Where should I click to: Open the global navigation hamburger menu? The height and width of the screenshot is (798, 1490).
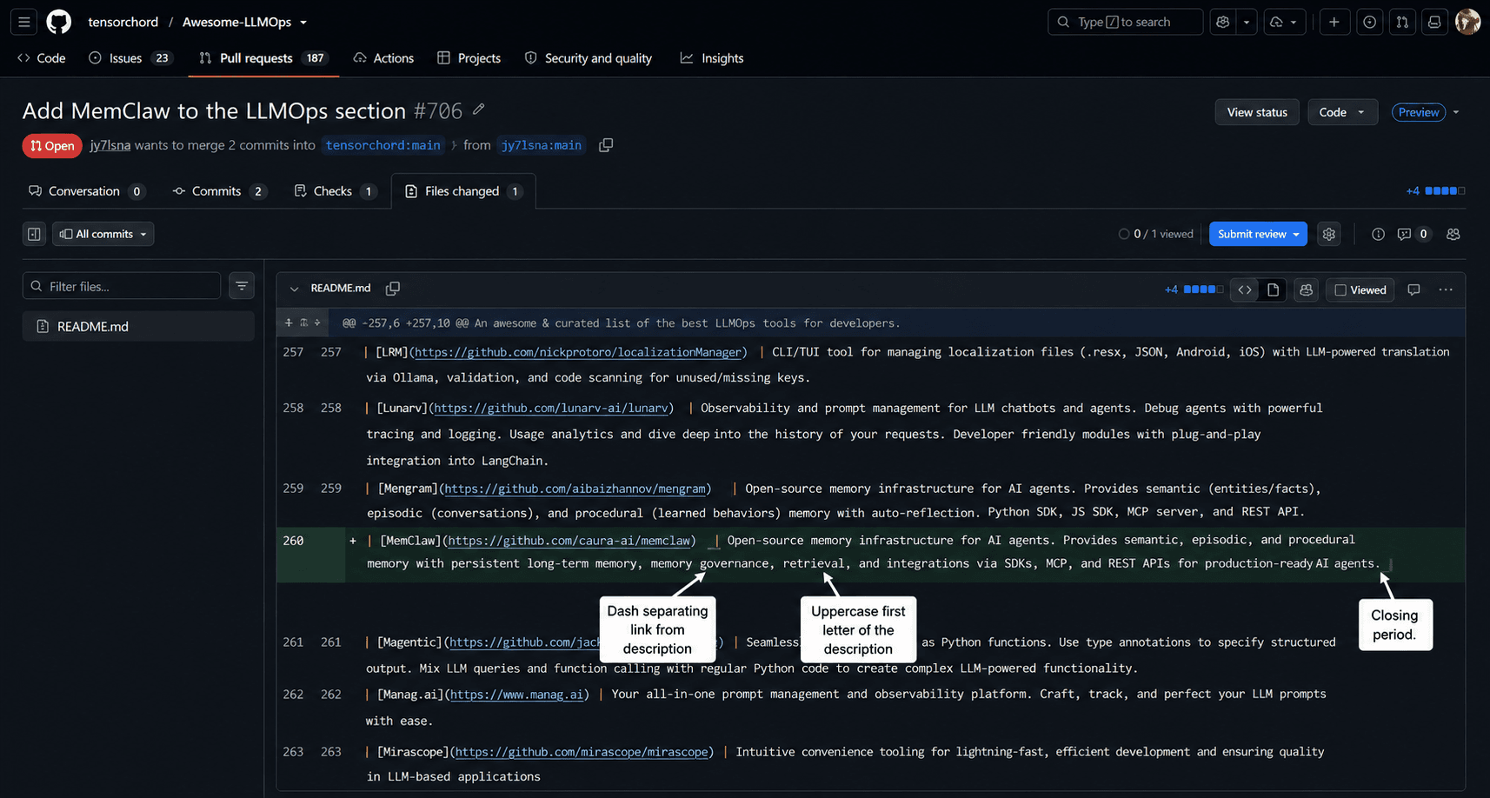pos(24,22)
